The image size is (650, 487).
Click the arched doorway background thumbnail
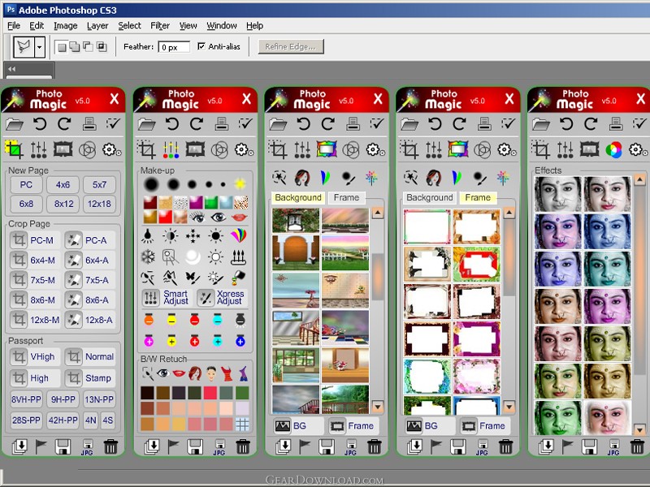(x=296, y=253)
